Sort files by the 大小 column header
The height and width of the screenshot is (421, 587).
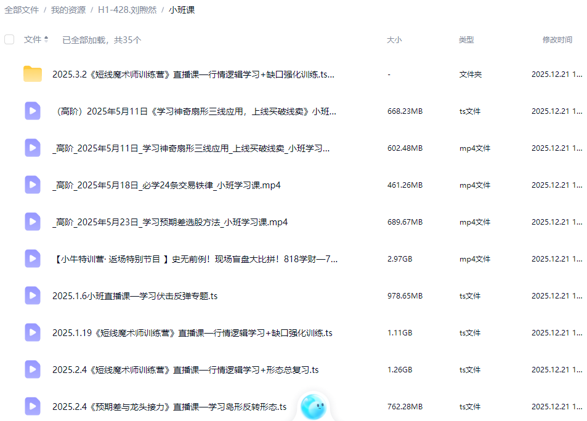[x=393, y=39]
